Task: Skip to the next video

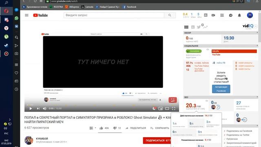Action: click(38, 109)
